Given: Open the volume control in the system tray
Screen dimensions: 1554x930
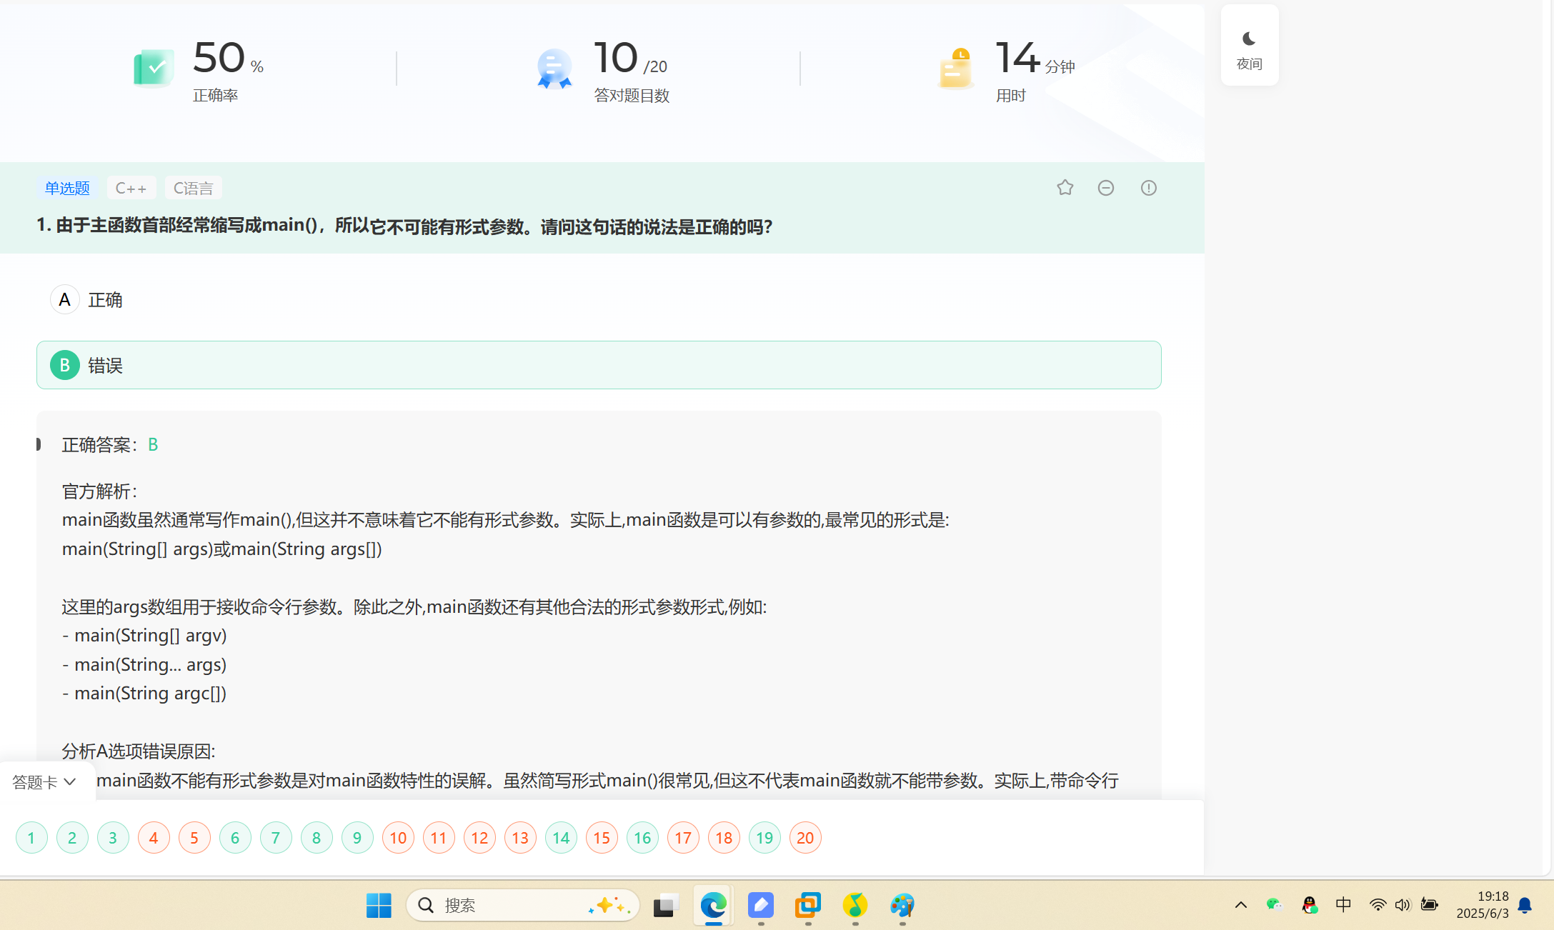Looking at the screenshot, I should click(1403, 905).
